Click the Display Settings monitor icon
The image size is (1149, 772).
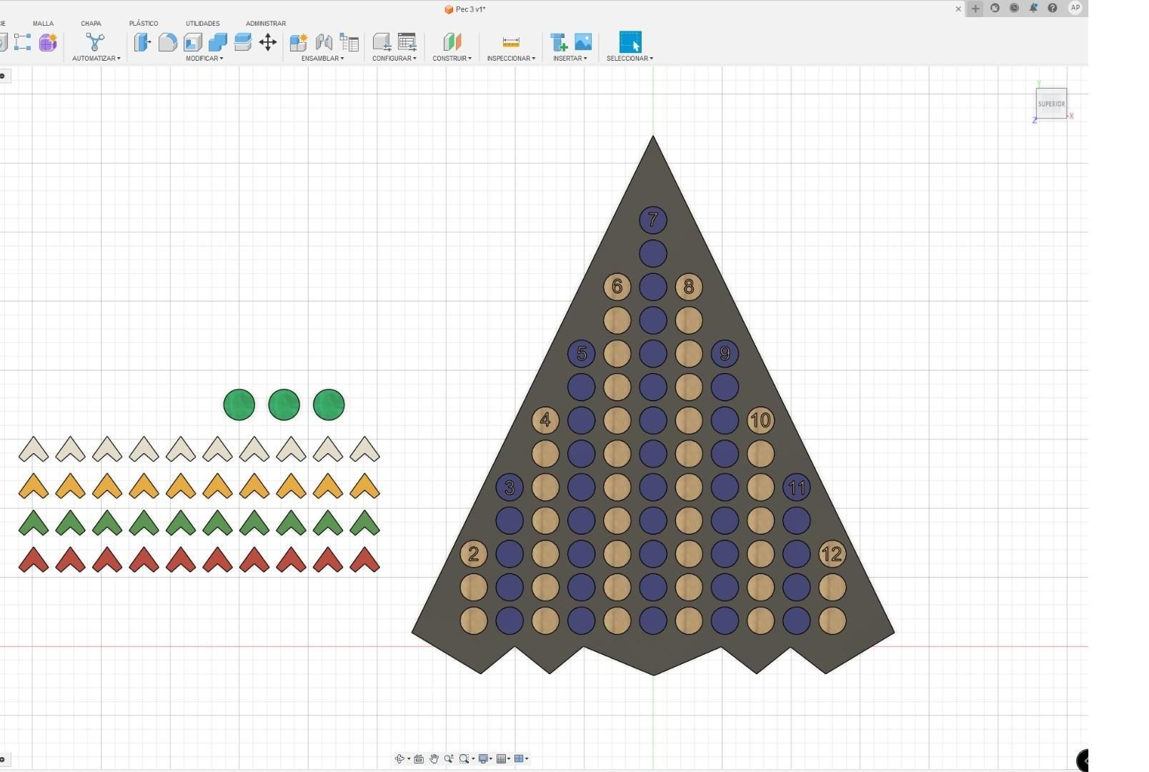(x=484, y=759)
